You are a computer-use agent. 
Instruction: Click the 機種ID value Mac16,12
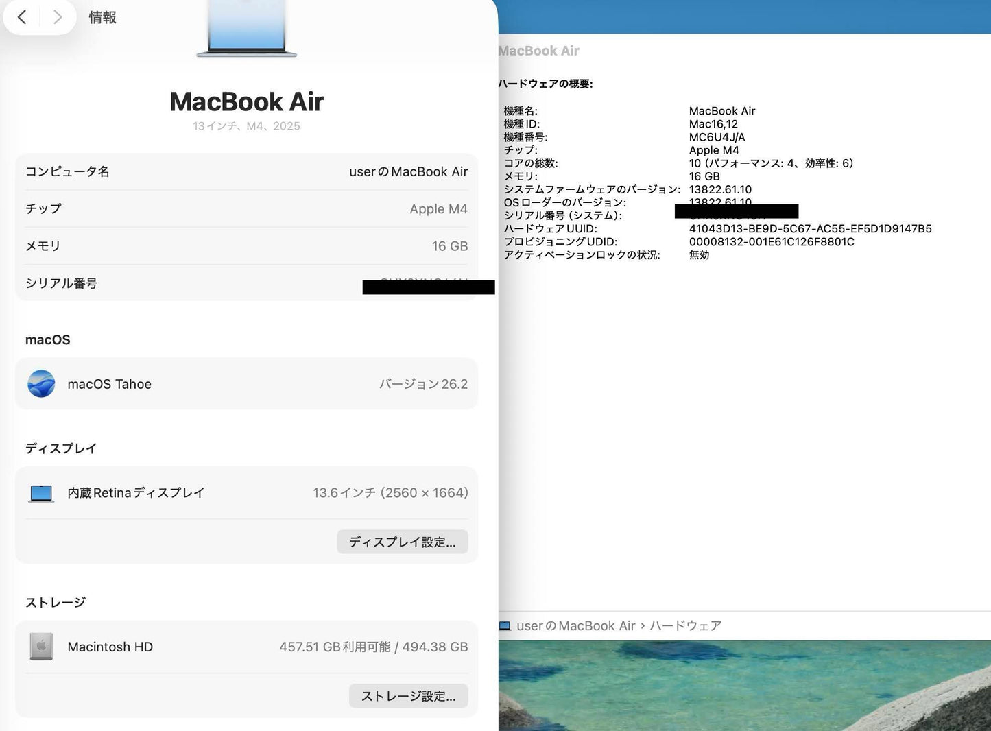[713, 124]
